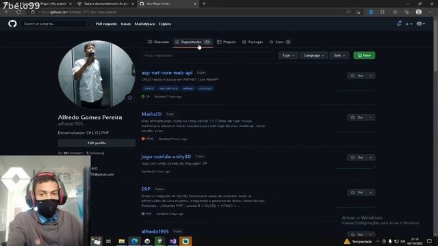Image resolution: width=438 pixels, height=246 pixels.
Task: Open the ERP repository link
Action: pyautogui.click(x=146, y=189)
